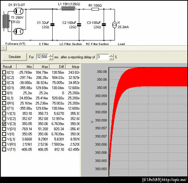Click the 'C Filter' section label
Image resolution: width=188 pixels, height=183 pixels.
(44, 44)
